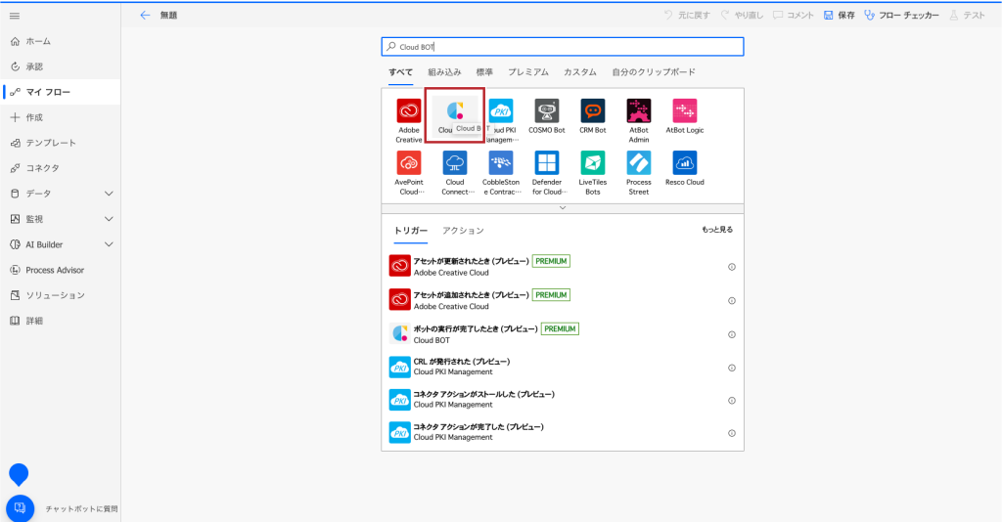The width and height of the screenshot is (1002, 522).
Task: Switch to the すべて tab
Action: pos(400,72)
